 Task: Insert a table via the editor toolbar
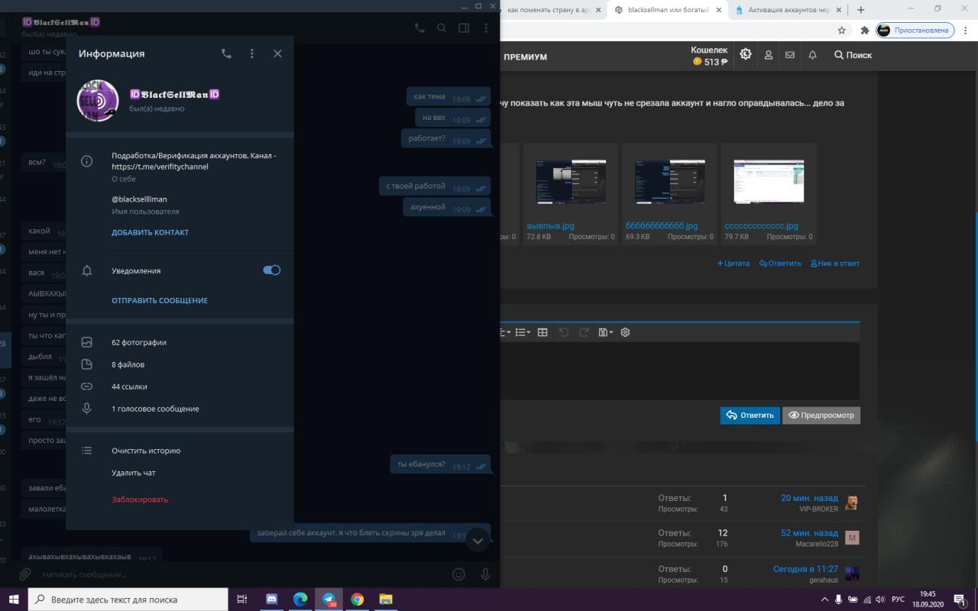542,332
